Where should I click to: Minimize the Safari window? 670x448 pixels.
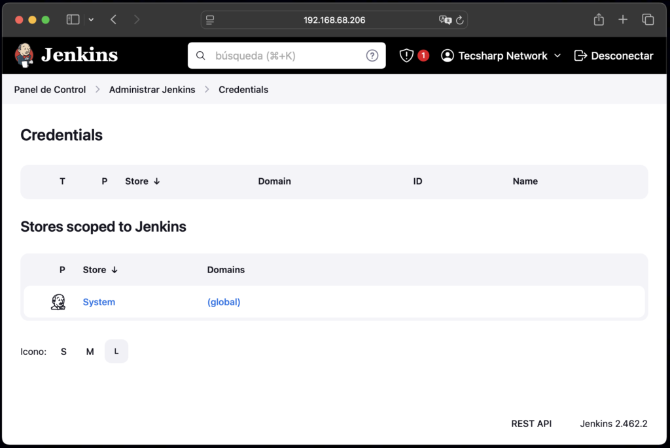(x=32, y=20)
